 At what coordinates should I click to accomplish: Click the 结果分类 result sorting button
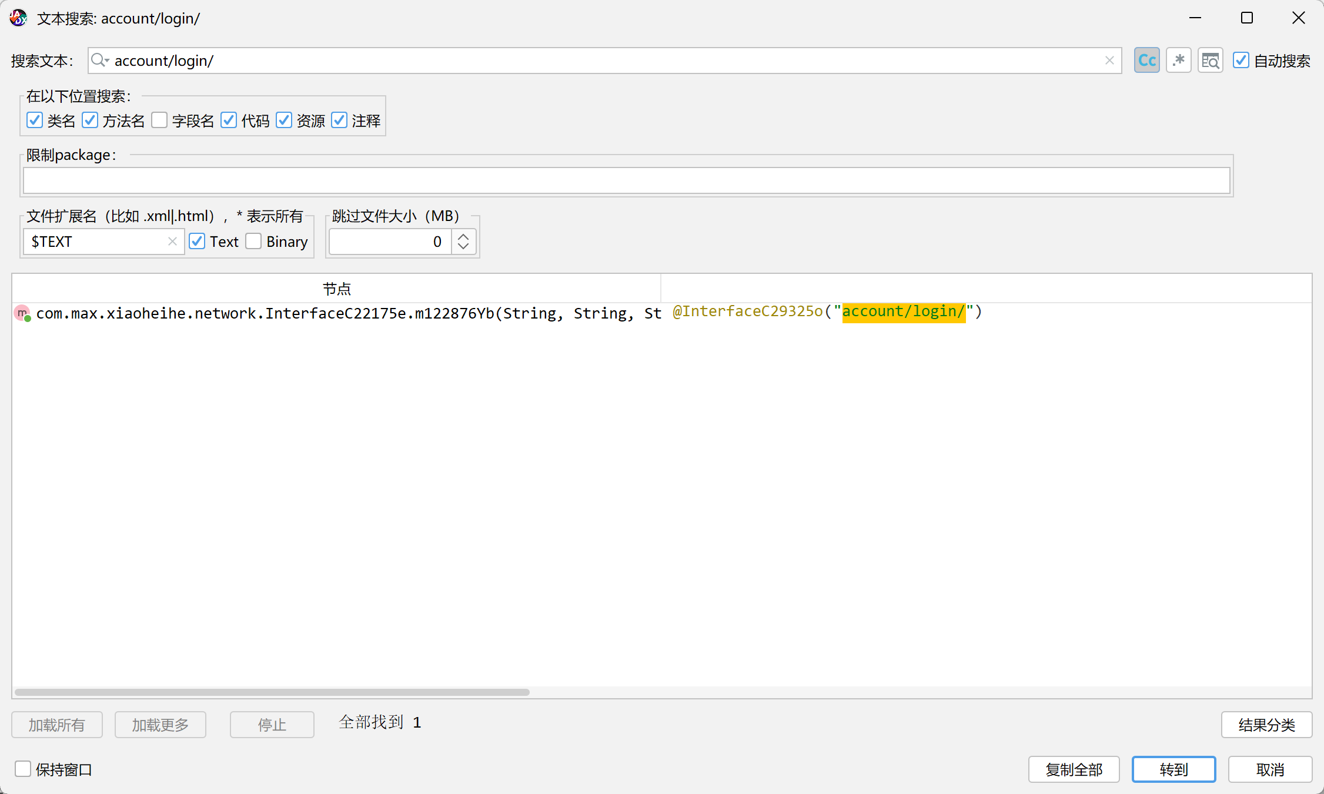[x=1266, y=725]
